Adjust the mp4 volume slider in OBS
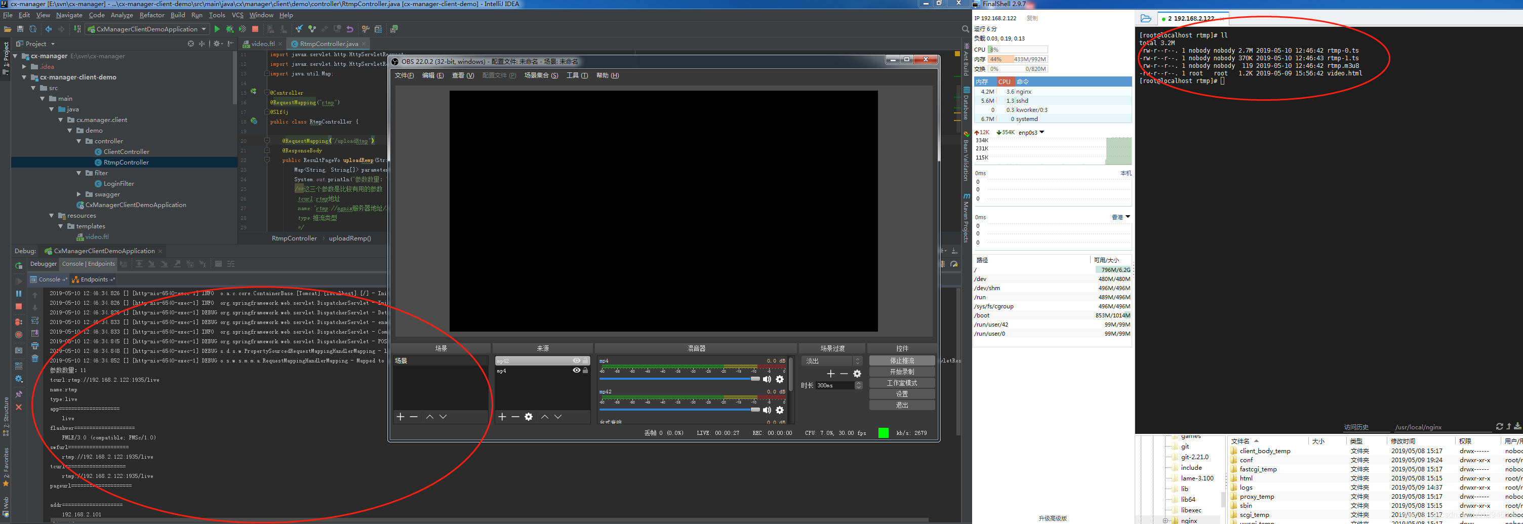 pyautogui.click(x=680, y=379)
